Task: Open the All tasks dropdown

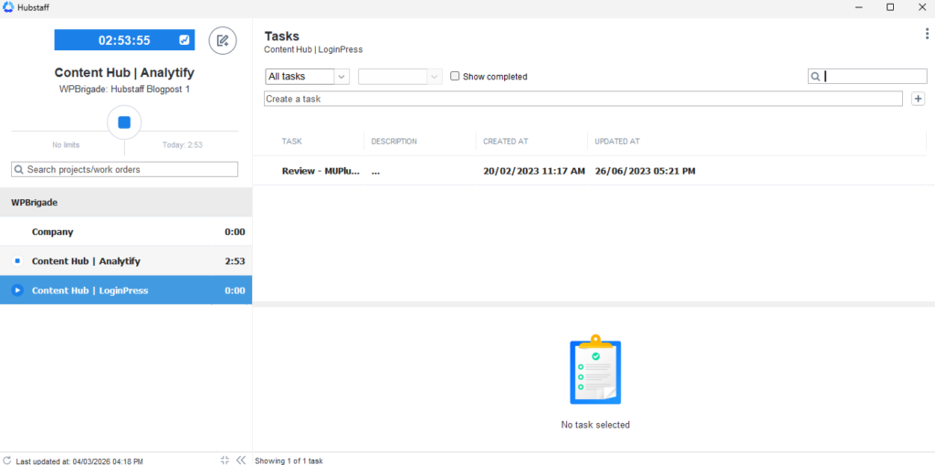Action: click(x=307, y=77)
